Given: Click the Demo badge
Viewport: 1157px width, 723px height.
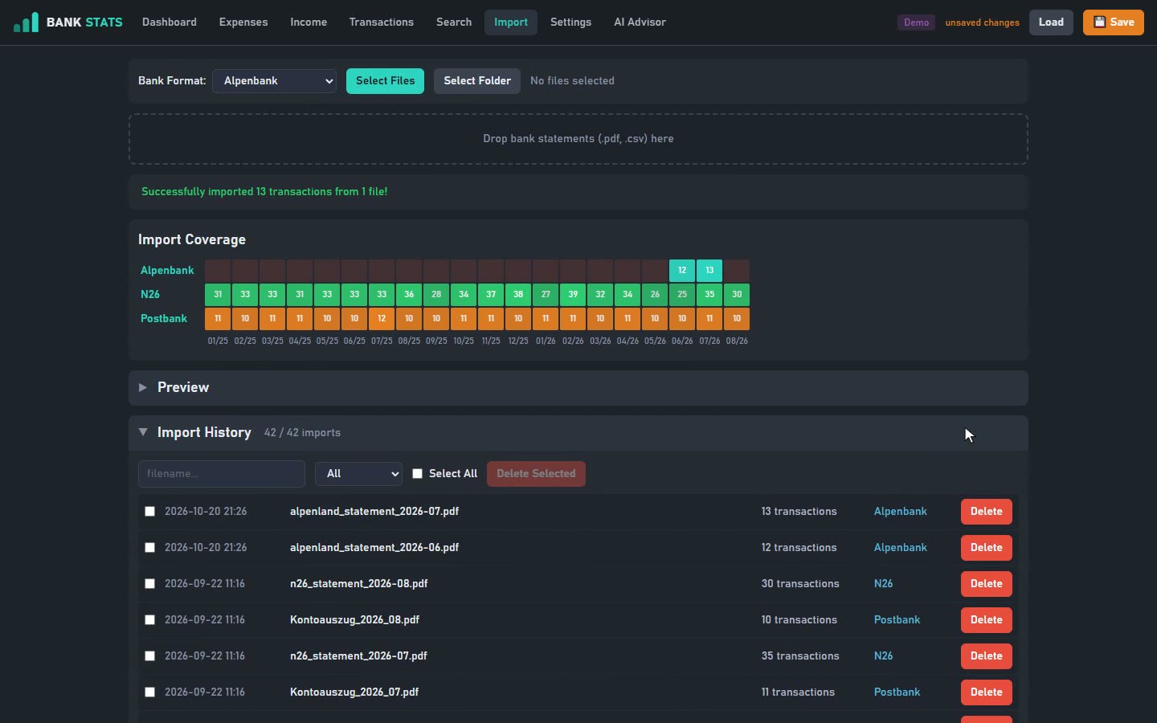Looking at the screenshot, I should click(x=916, y=22).
